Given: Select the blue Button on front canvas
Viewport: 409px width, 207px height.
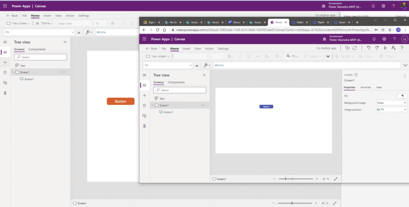Looking at the screenshot, I should 266,107.
